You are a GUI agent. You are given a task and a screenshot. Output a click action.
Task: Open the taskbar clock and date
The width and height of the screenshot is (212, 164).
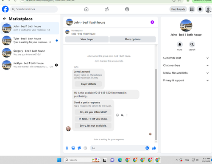[x=206, y=160]
